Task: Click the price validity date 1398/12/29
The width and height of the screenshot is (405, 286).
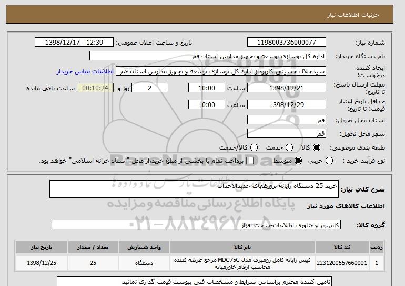Action: tap(287, 104)
